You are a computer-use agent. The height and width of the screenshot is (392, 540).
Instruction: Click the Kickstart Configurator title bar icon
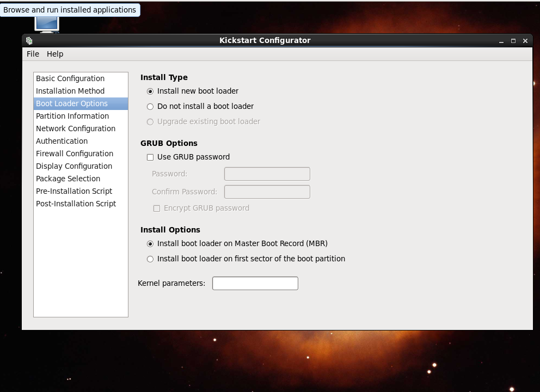click(x=29, y=41)
